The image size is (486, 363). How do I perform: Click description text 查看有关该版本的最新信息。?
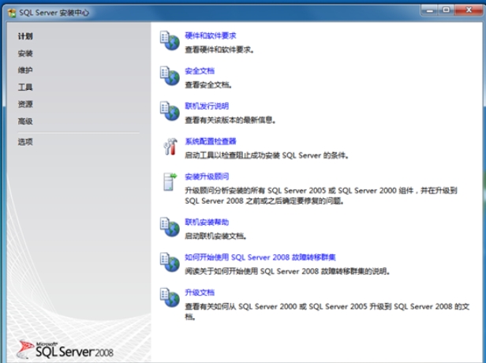point(230,120)
